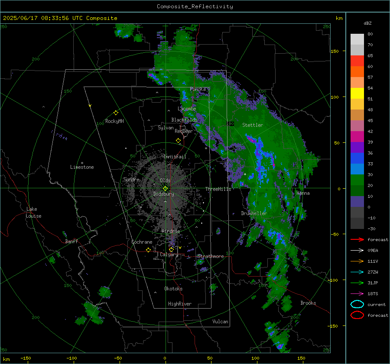Click the Ponoka city label

pos(198,89)
